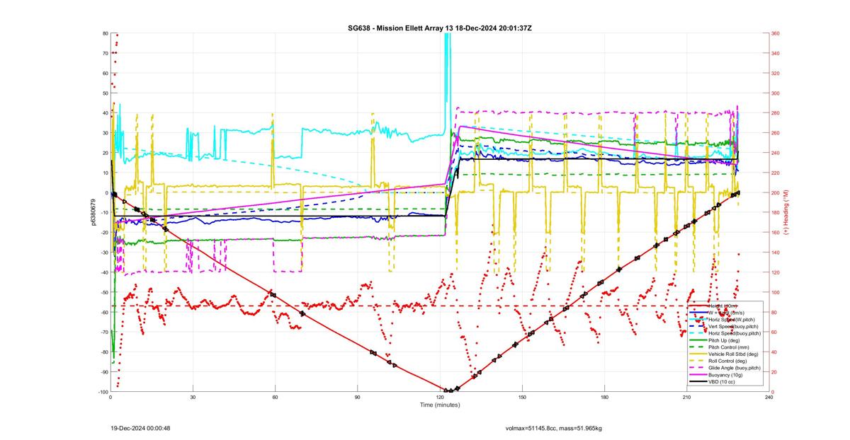This screenshot has width=850, height=440.
Task: Click the '-50' tick on the left axis
Action: 103,292
